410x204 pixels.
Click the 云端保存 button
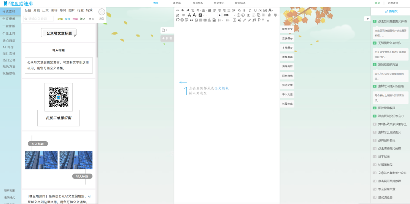tap(287, 38)
